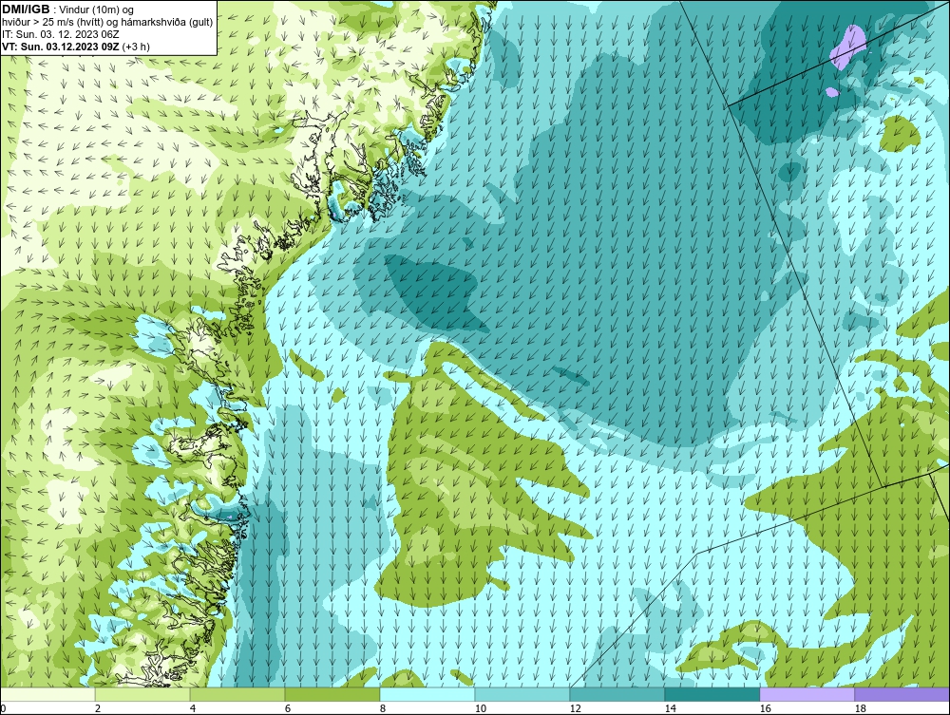Pick the 12–14 m/s teal legend swatch
950x715 pixels.
(617, 694)
